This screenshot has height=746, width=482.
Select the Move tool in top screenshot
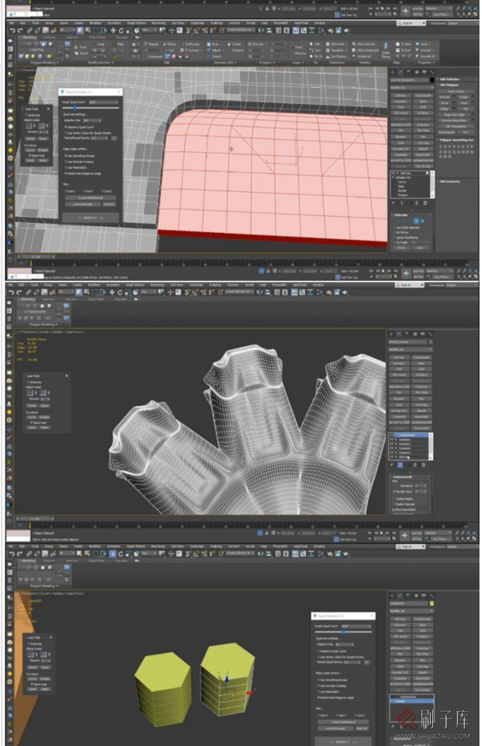tap(113, 31)
